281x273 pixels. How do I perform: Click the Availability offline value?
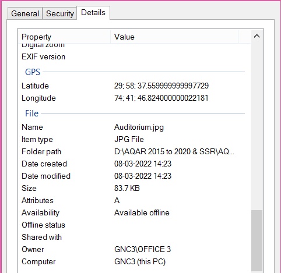(x=142, y=212)
